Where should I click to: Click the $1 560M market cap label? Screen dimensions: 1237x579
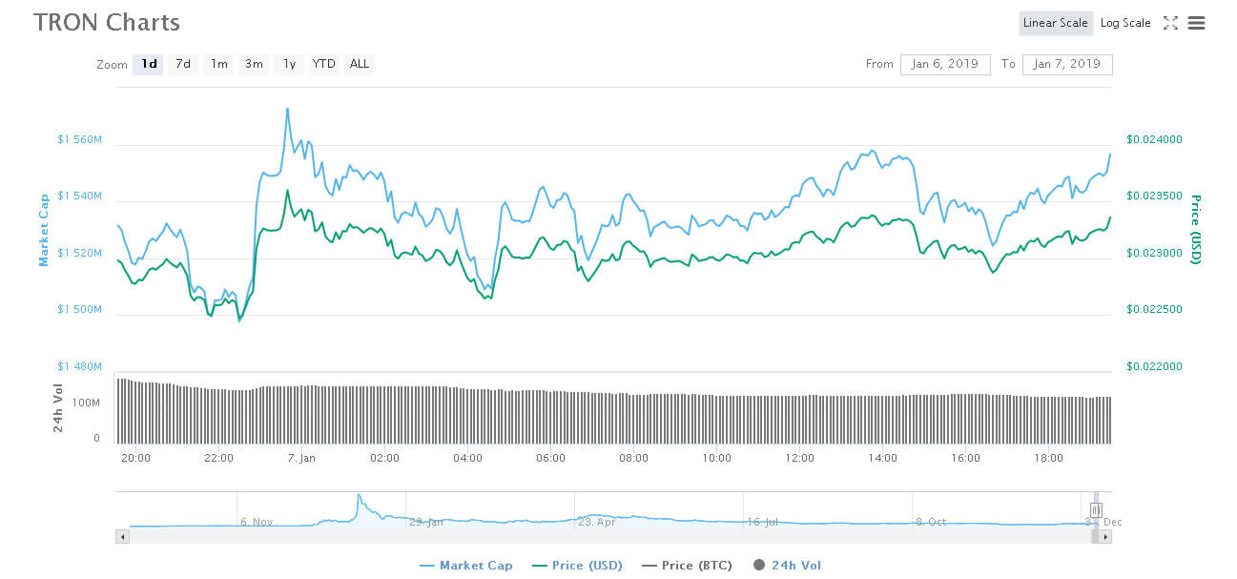coord(79,139)
